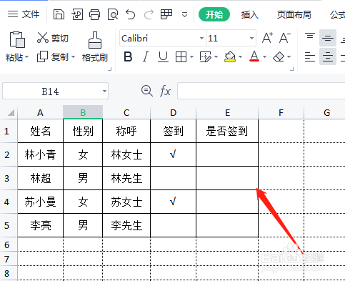Click the fx insert function icon

click(x=165, y=91)
